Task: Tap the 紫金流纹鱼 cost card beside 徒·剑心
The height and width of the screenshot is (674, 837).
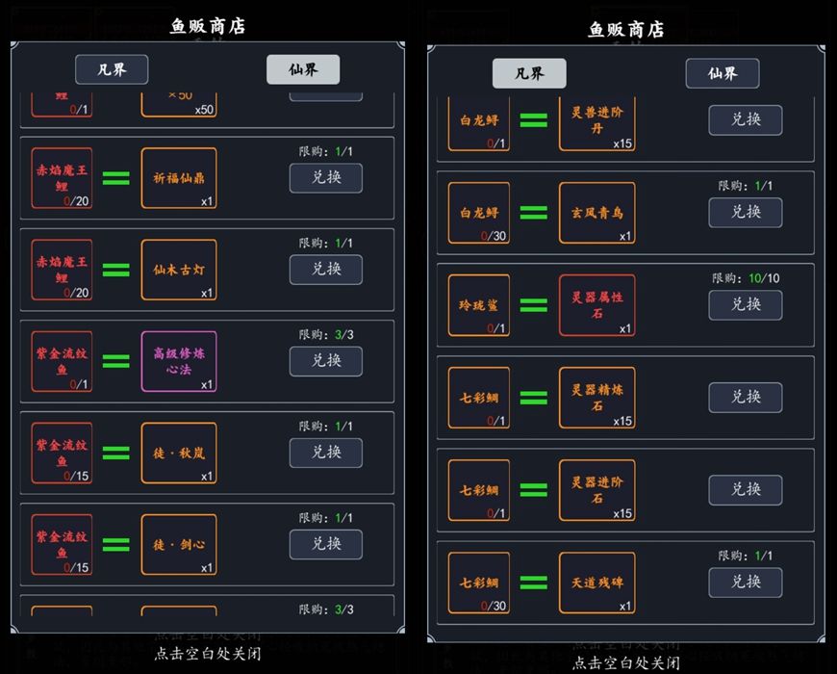Action: click(x=62, y=545)
